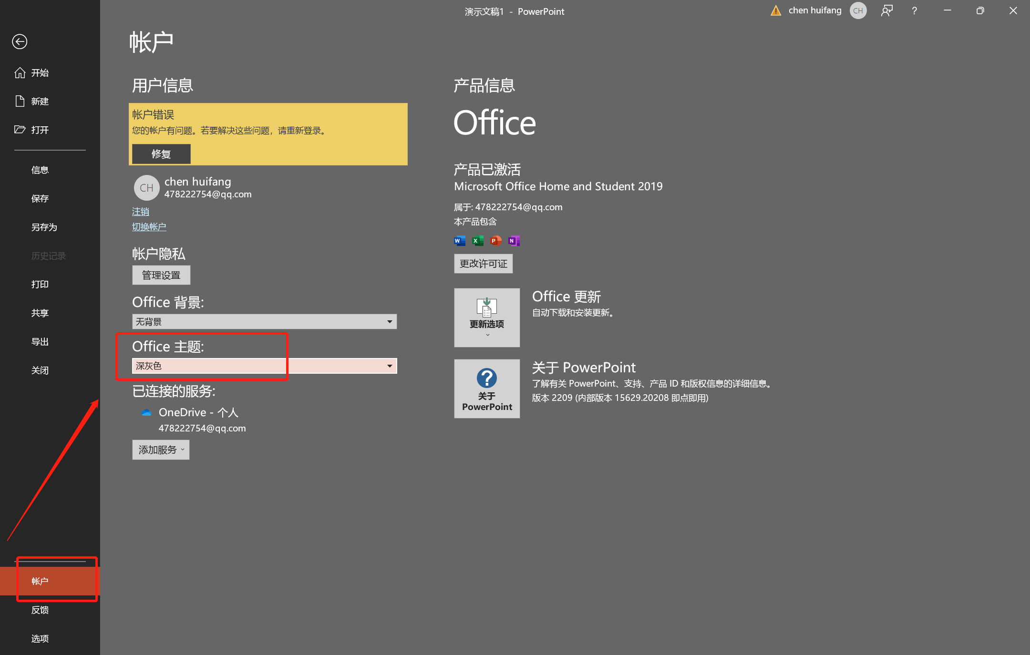Click the question mark help icon
Screen dimensions: 1030x655
click(x=914, y=10)
